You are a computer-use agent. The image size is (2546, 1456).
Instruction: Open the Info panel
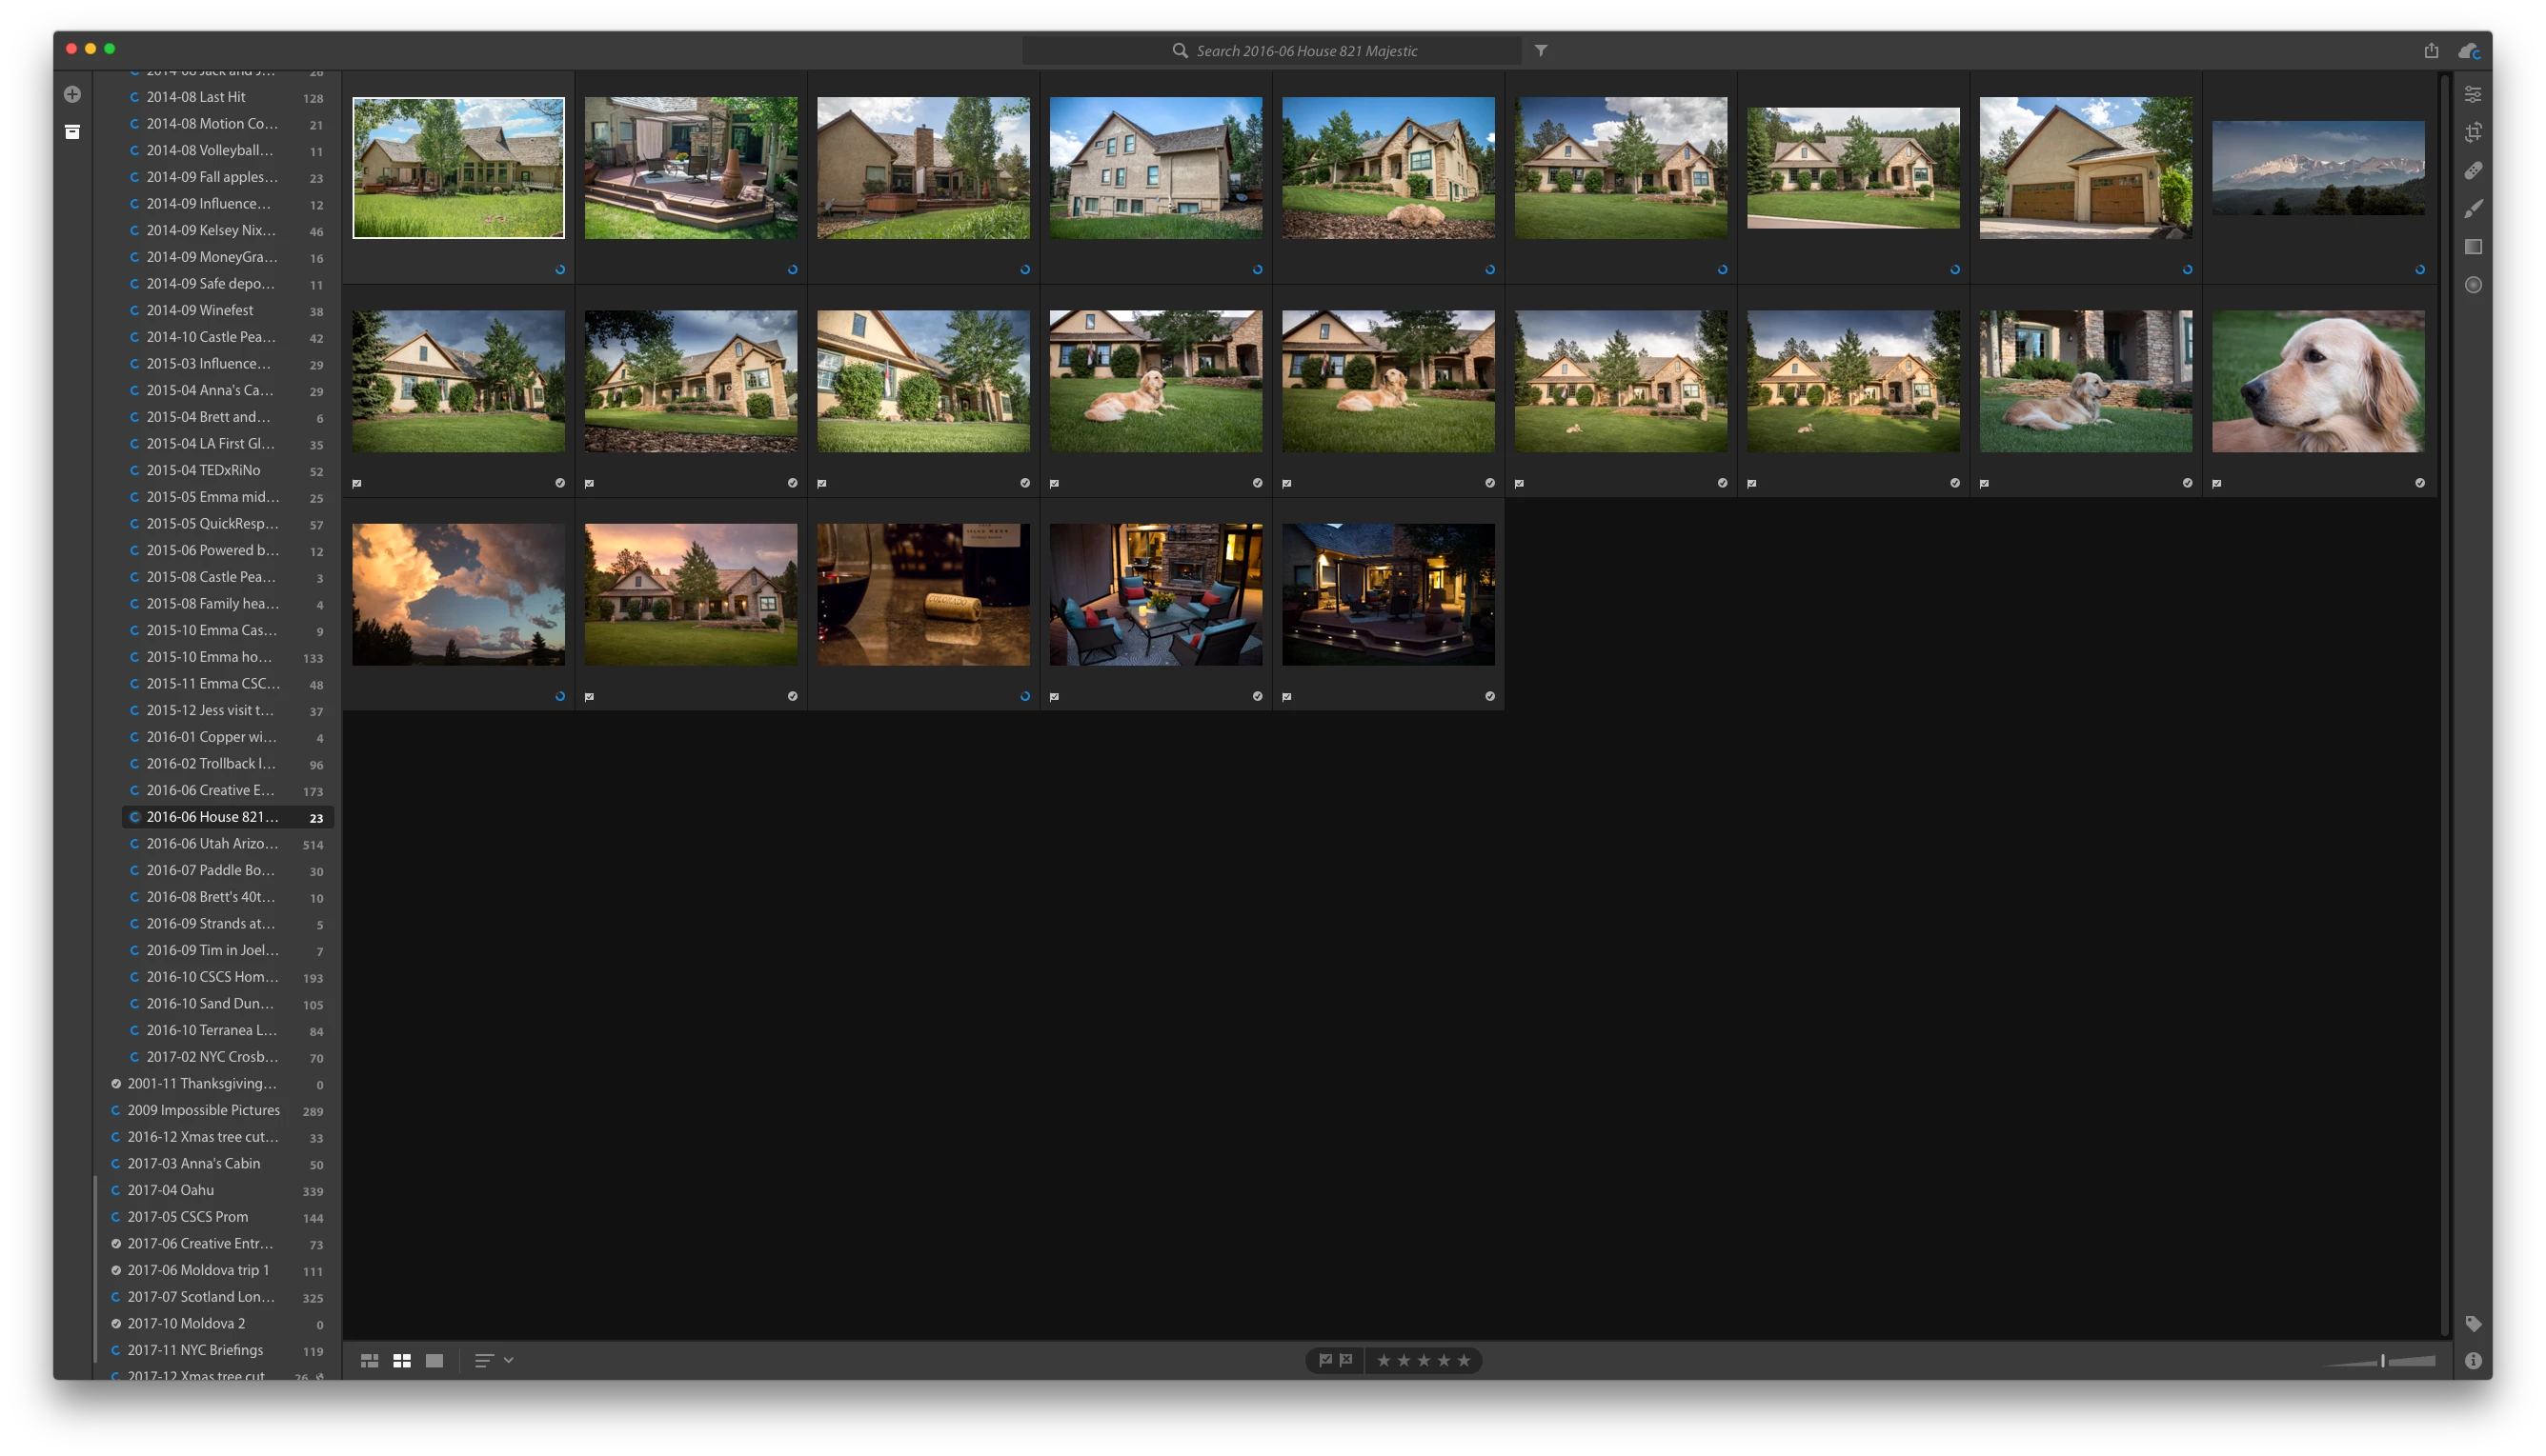pyautogui.click(x=2473, y=1361)
